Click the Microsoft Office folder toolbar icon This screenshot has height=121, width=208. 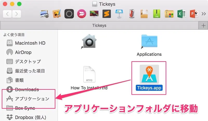pyautogui.click(x=169, y=14)
